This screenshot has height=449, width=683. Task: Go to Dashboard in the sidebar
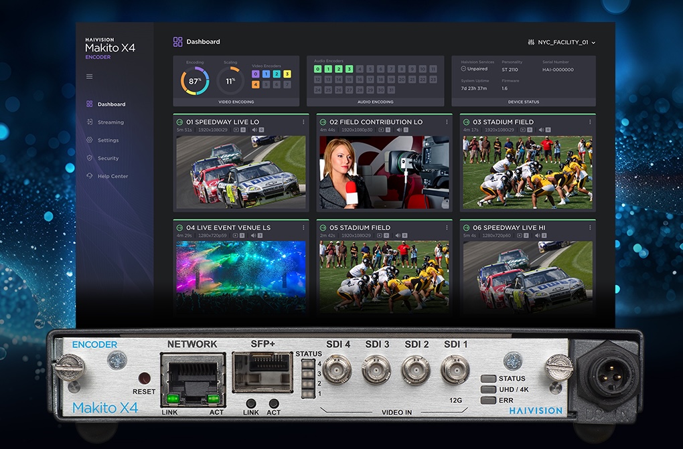click(x=106, y=104)
